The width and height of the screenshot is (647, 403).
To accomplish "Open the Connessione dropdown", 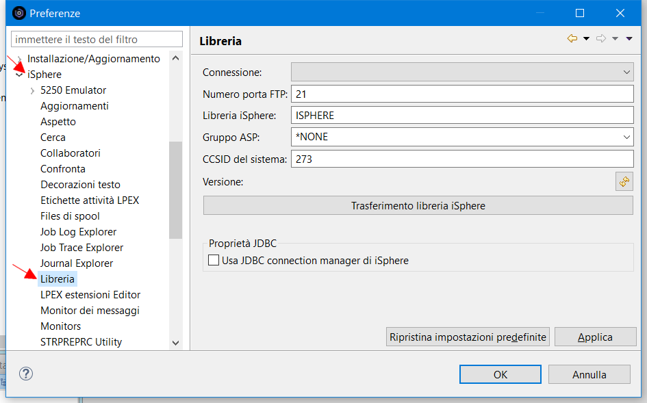I will 627,72.
